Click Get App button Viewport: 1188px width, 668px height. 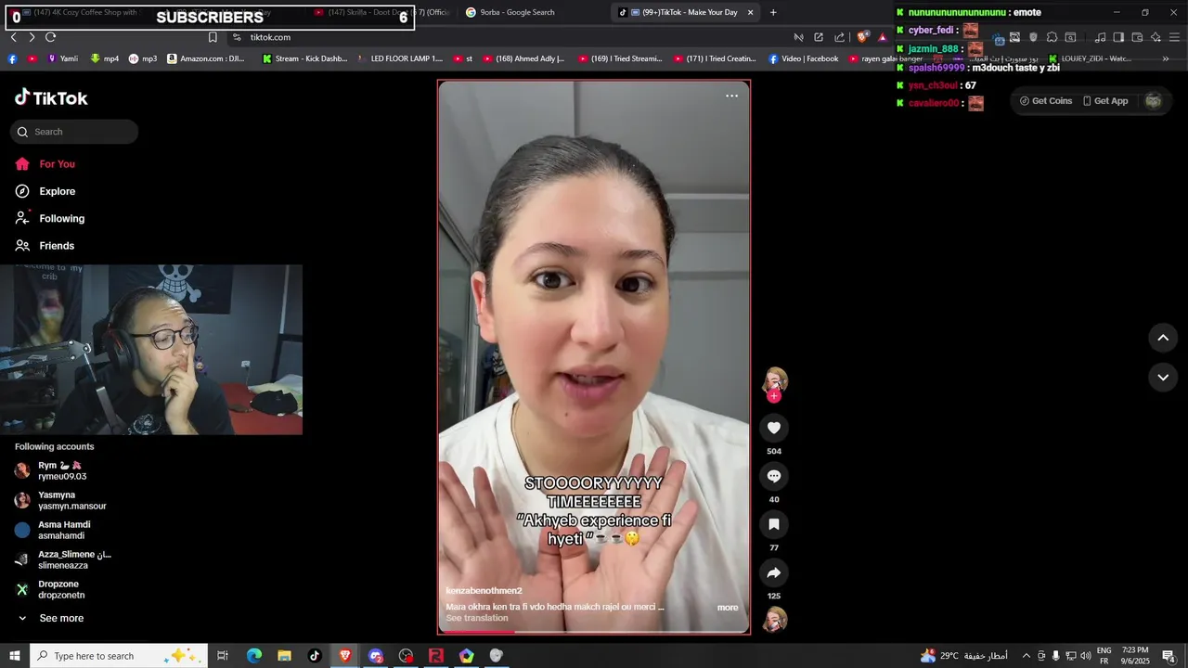[1105, 101]
